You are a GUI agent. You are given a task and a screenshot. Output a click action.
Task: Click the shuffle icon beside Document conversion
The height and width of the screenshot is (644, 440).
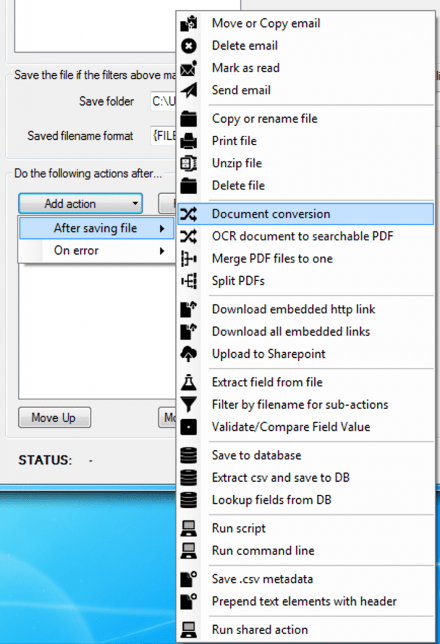189,214
